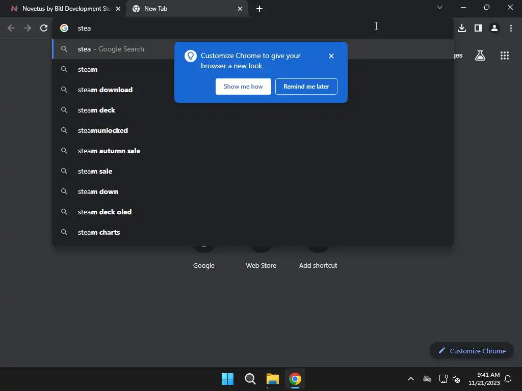Click Remind me later button
The image size is (522, 391).
click(x=306, y=87)
